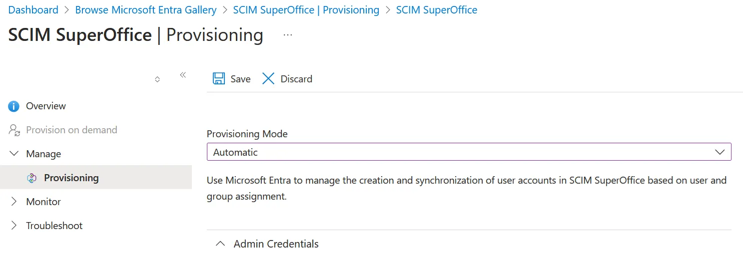Click the Save floppy disk icon
The width and height of the screenshot is (743, 260).
[218, 79]
